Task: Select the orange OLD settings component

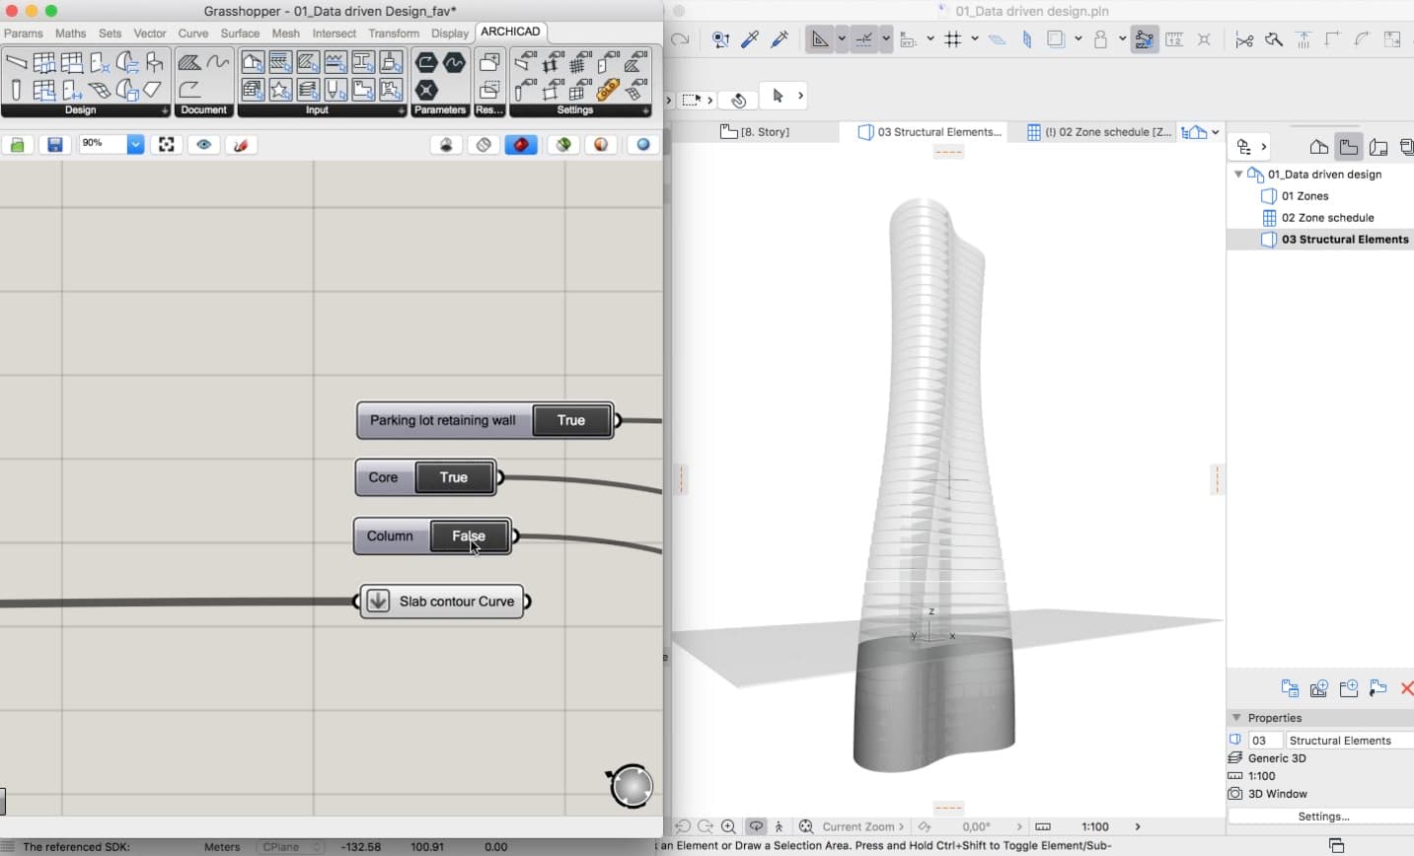Action: (608, 91)
